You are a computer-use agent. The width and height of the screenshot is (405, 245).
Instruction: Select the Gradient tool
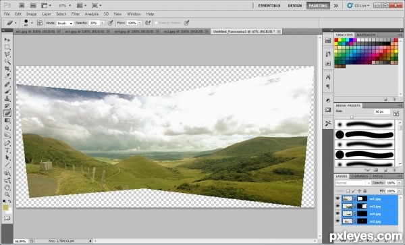[7, 120]
